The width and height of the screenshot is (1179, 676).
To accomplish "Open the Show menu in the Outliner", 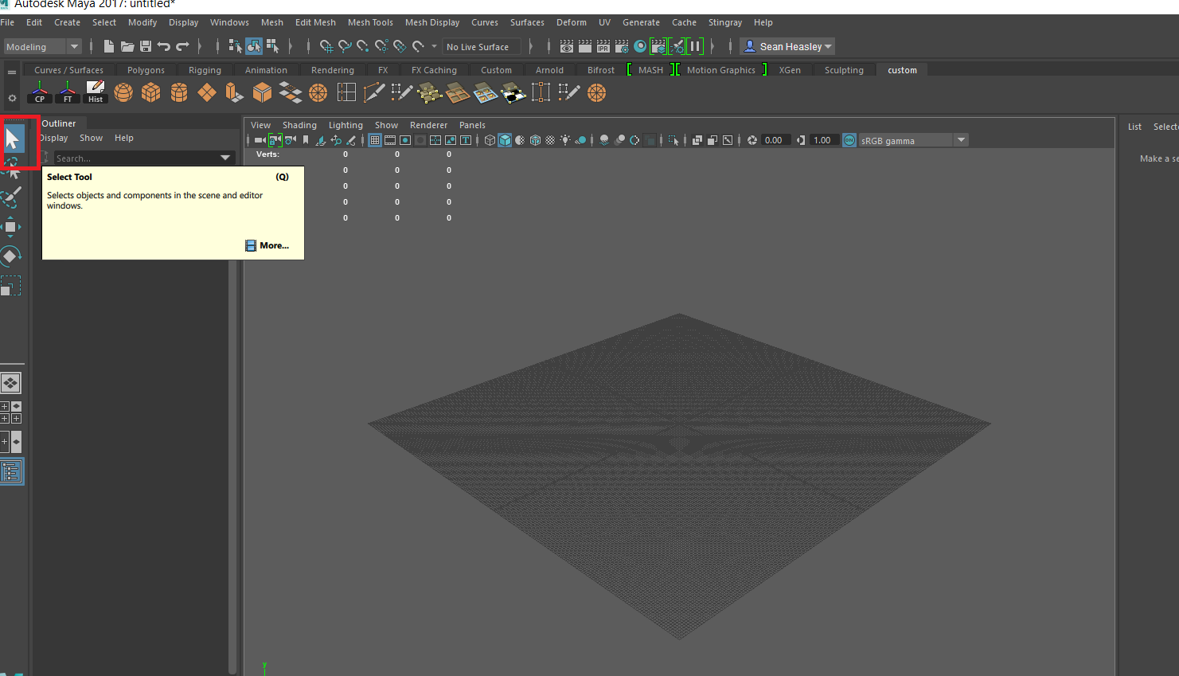I will pyautogui.click(x=91, y=138).
